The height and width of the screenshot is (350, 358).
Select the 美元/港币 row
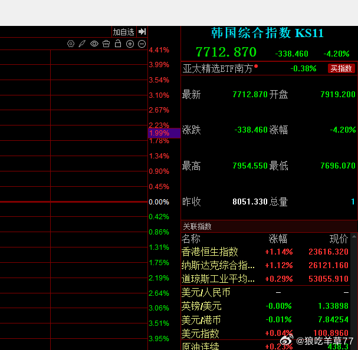click(x=265, y=319)
